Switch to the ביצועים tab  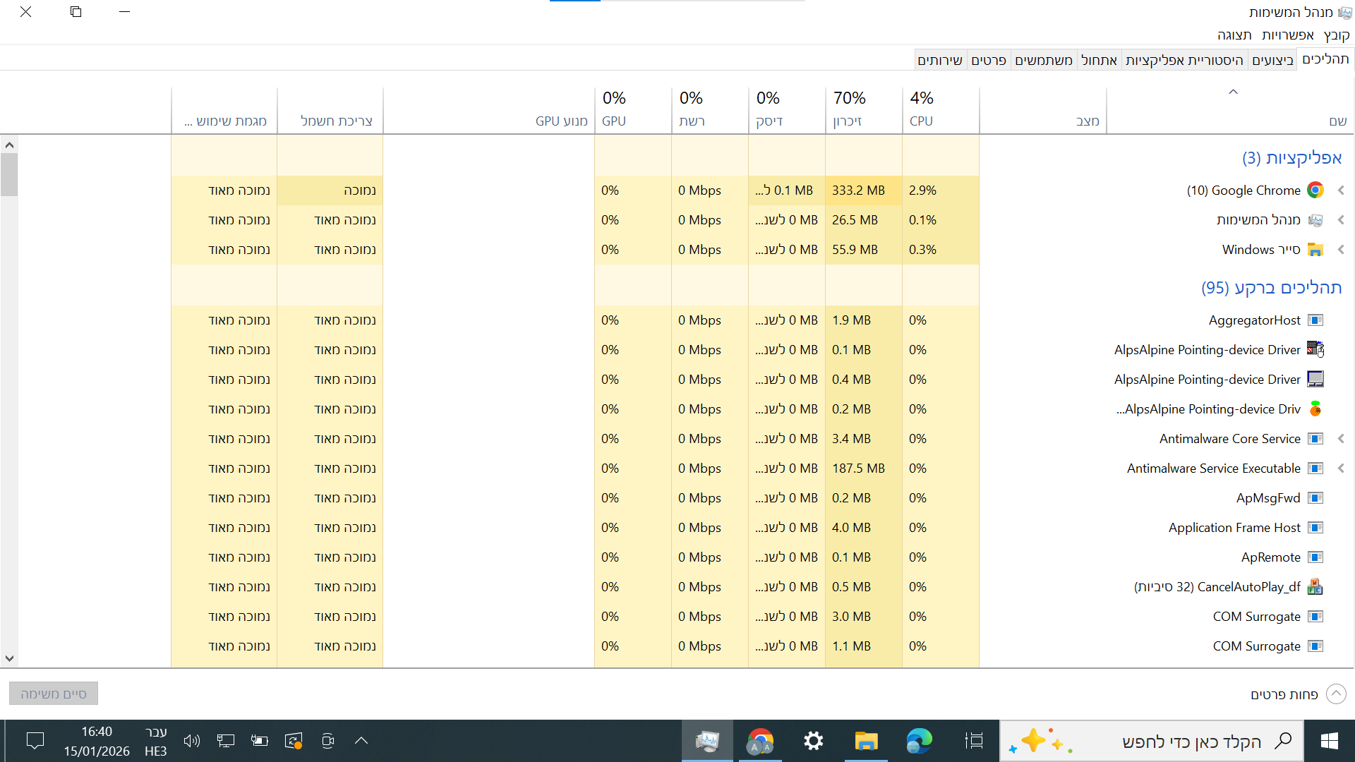coord(1272,60)
